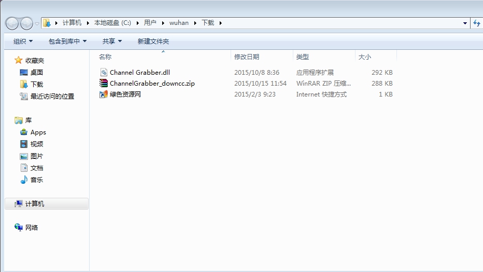Click the 新建文件夹 button
Screen dimensions: 483x272
[153, 41]
